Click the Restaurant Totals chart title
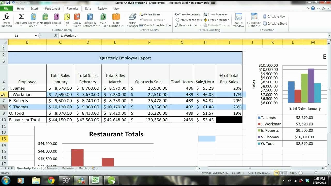 click(x=116, y=134)
